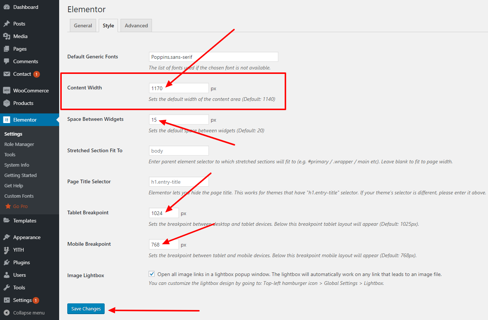Open Role Manager submenu link

pyautogui.click(x=19, y=144)
